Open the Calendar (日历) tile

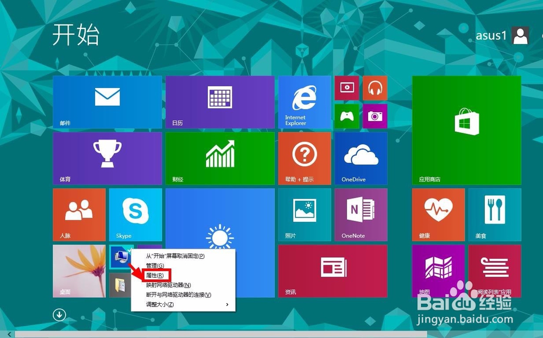coord(220,102)
